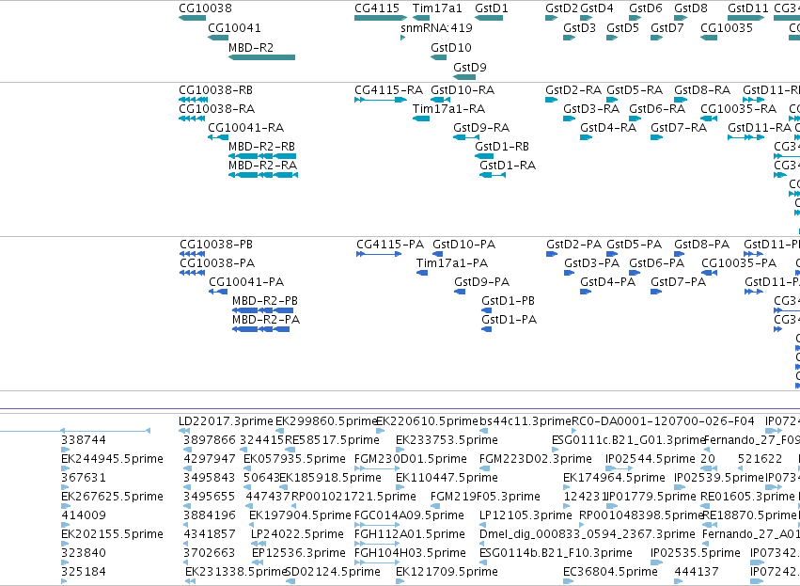
Task: Select the GstD10 gene label
Action: [451, 47]
